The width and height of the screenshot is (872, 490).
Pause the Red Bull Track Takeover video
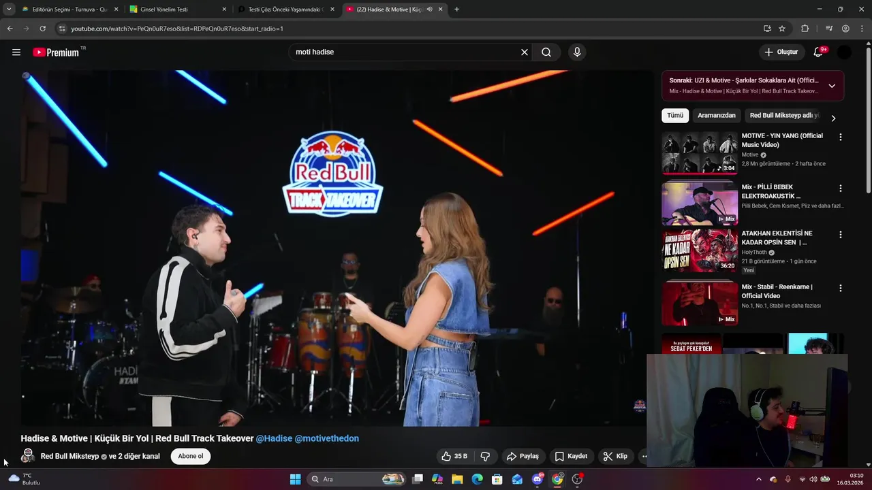click(x=337, y=248)
